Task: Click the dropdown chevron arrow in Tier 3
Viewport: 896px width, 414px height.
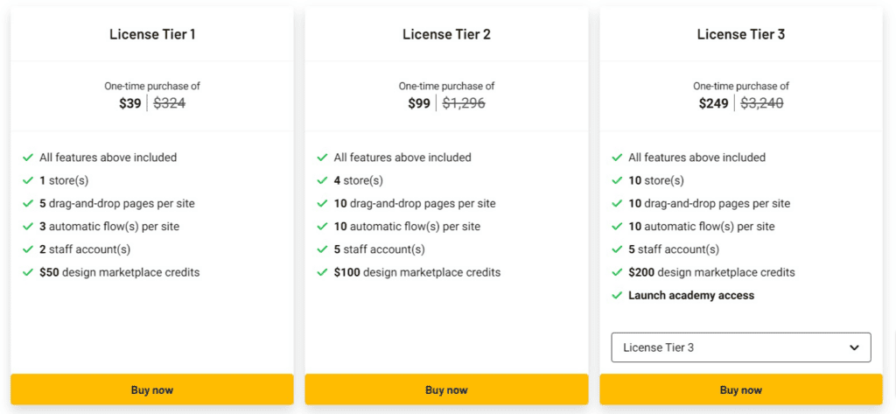Action: pyautogui.click(x=854, y=347)
